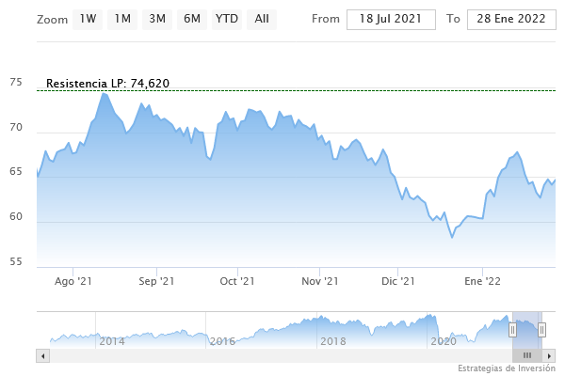The height and width of the screenshot is (376, 565).
Task: Open Estrategias de Inversión credits link
Action: point(507,368)
